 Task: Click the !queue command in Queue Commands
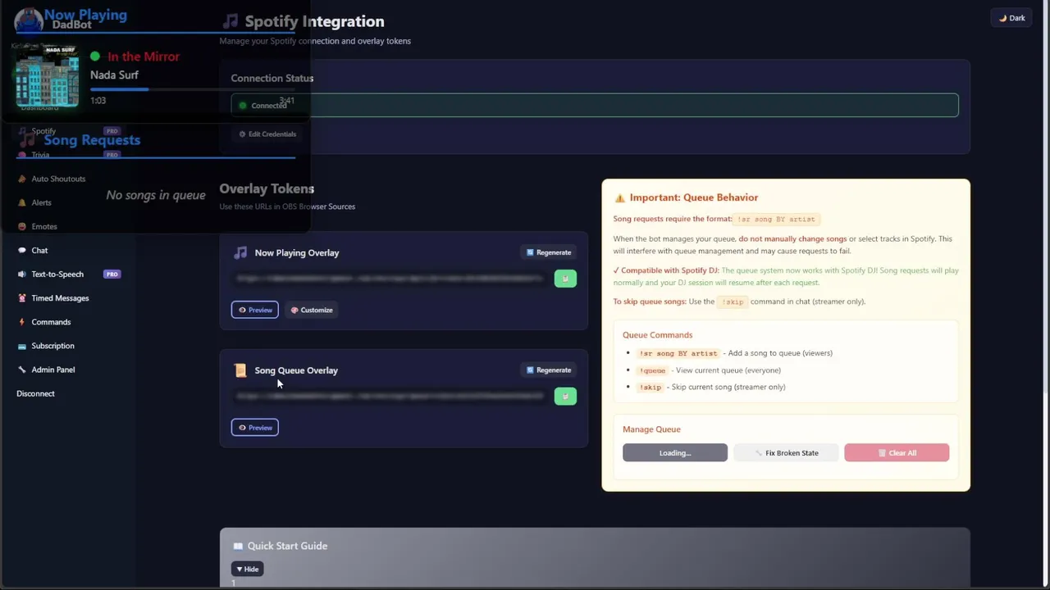[x=653, y=370]
